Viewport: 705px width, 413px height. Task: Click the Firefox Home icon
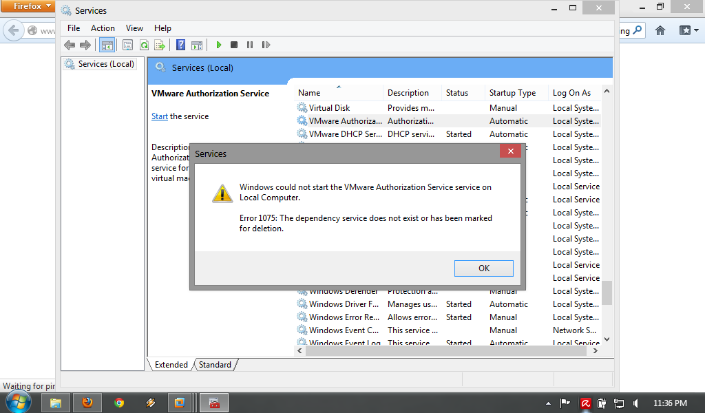click(660, 30)
